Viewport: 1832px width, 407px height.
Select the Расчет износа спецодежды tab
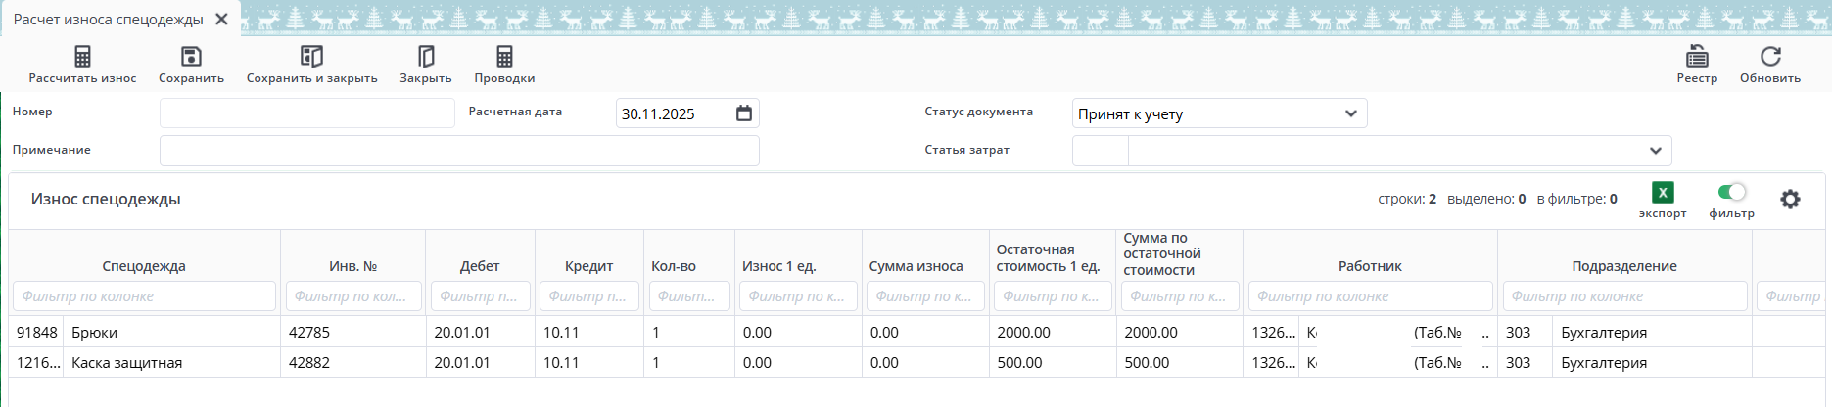tap(108, 20)
